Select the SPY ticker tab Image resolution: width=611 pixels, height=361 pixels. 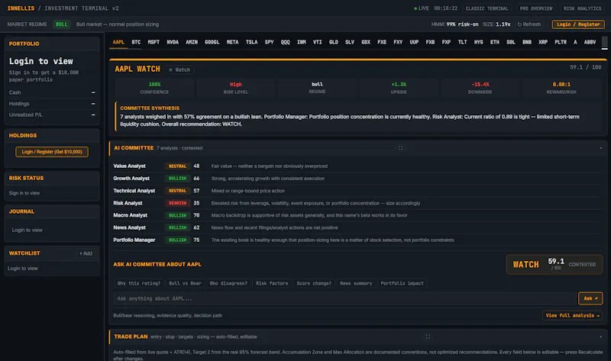269,42
